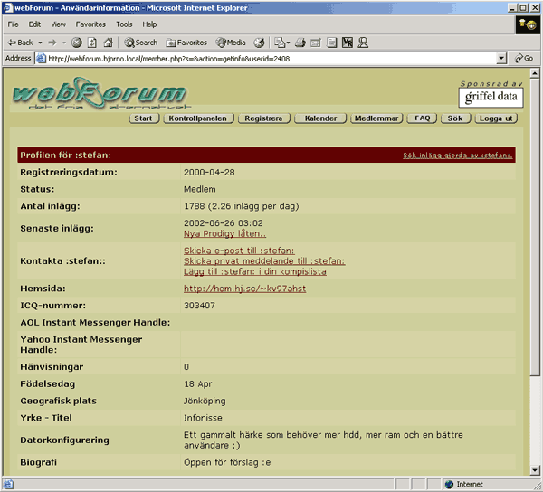Viewport: 543px width, 492px height.
Task: Click the Discuss toolbar icon
Action: pyautogui.click(x=332, y=43)
